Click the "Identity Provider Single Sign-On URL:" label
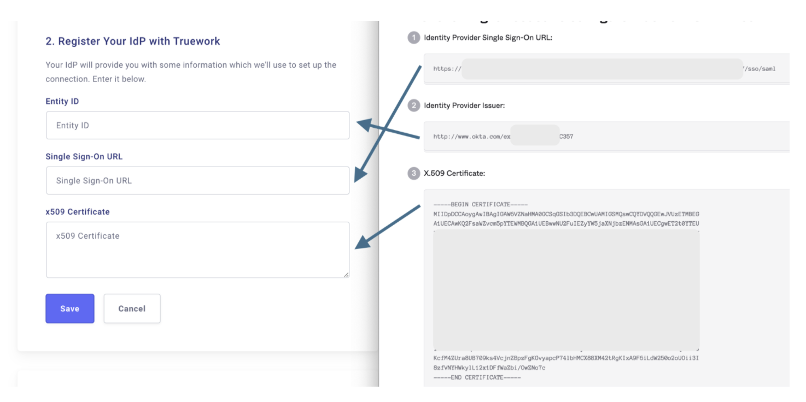The width and height of the screenshot is (806, 402). click(488, 38)
